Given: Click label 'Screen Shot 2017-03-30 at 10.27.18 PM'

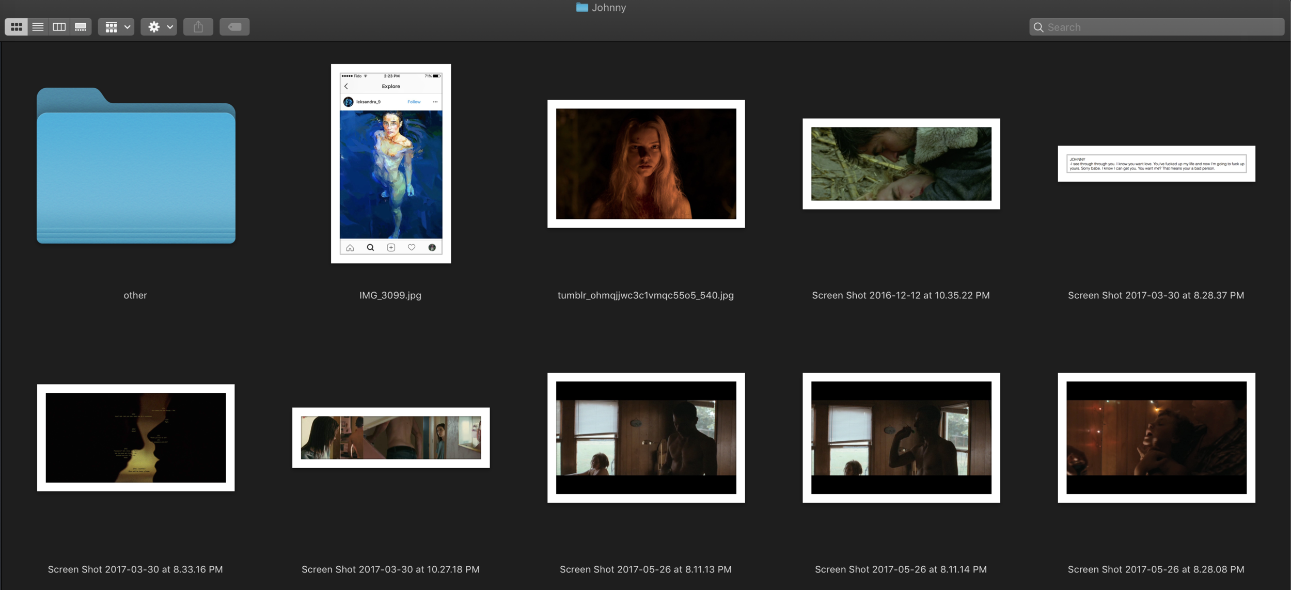Looking at the screenshot, I should click(x=390, y=569).
